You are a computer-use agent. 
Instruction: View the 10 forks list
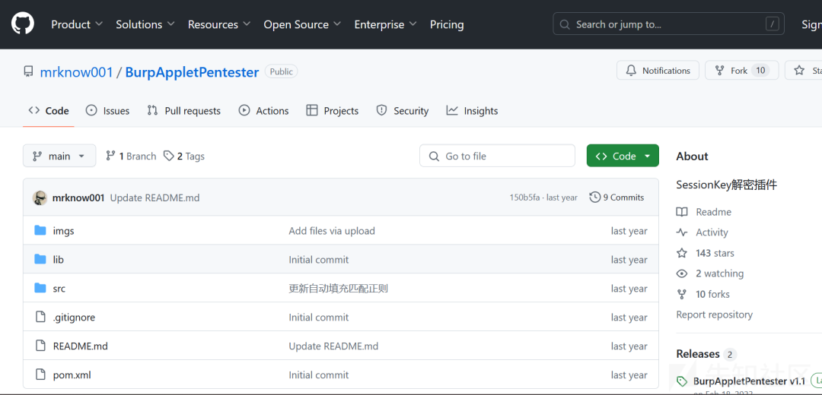click(713, 294)
